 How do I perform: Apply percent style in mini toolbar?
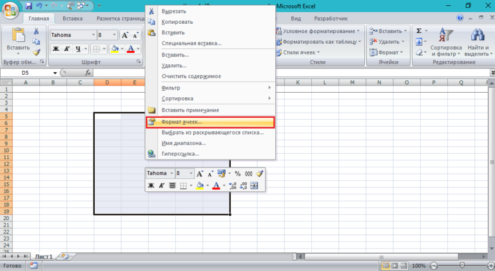click(238, 174)
